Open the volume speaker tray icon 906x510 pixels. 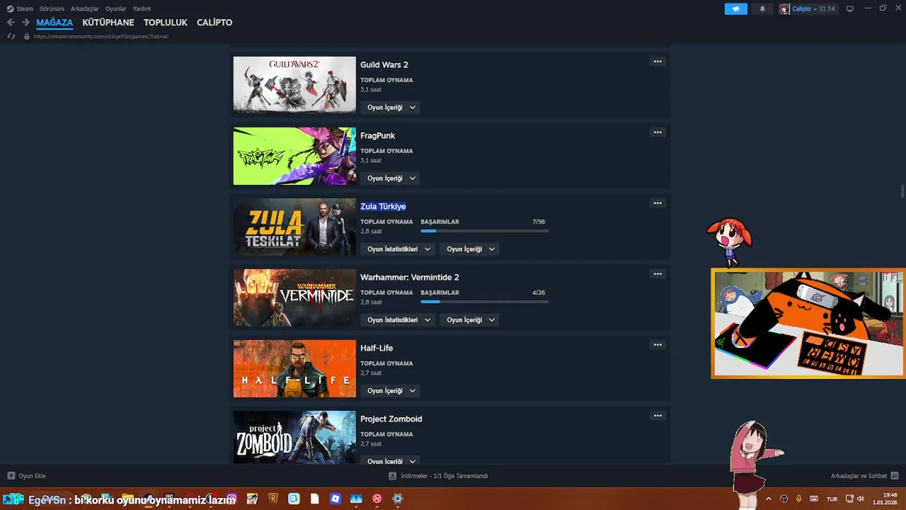click(860, 499)
